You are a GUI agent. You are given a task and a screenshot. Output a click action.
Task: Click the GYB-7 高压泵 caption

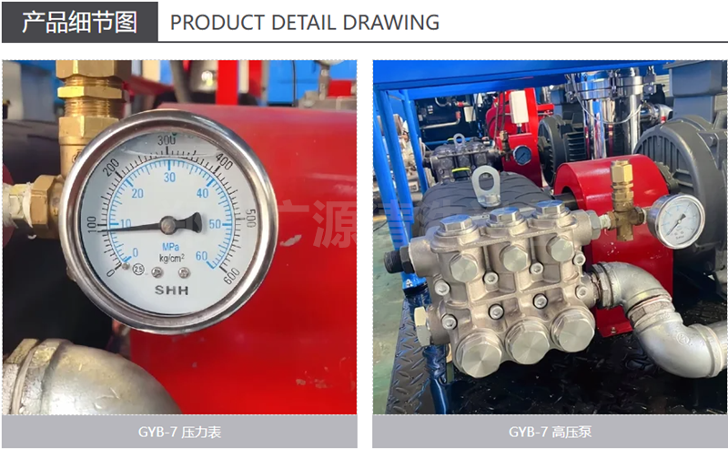coord(550,432)
